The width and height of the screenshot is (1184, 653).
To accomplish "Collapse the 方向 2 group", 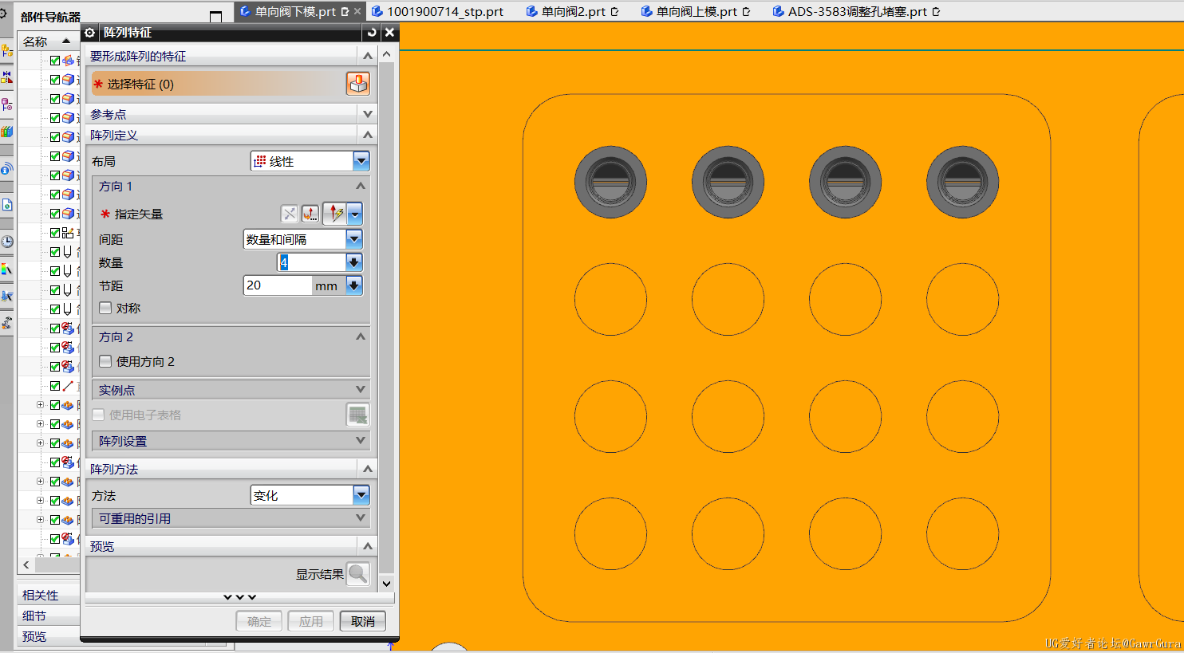I will 361,336.
